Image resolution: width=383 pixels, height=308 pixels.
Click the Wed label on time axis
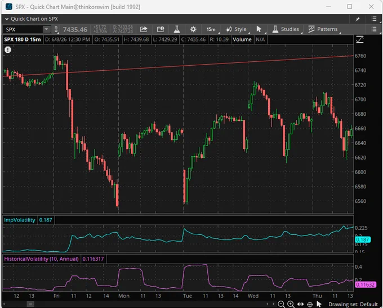click(x=253, y=296)
